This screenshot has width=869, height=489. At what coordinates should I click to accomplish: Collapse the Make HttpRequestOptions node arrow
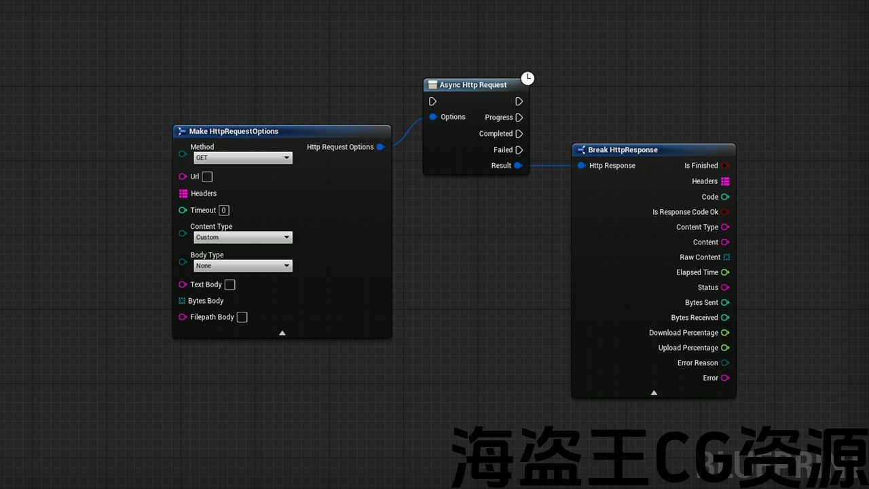pyautogui.click(x=282, y=333)
